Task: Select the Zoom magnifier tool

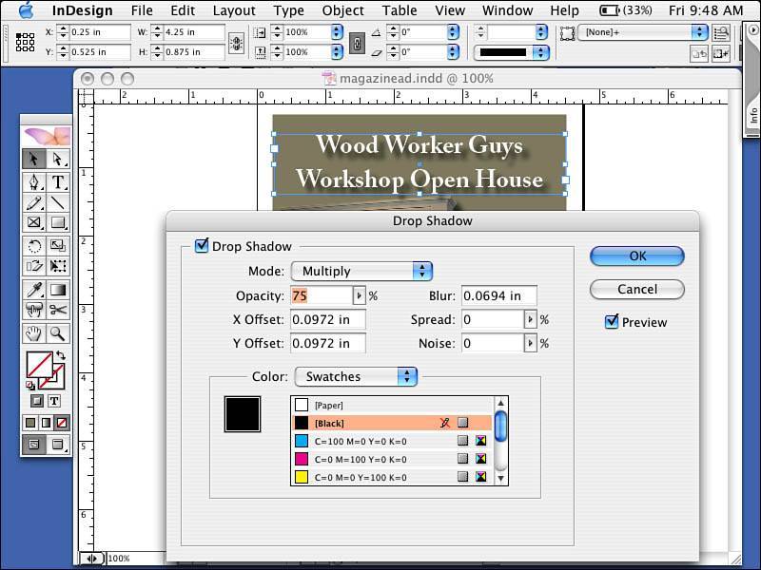Action: click(58, 333)
